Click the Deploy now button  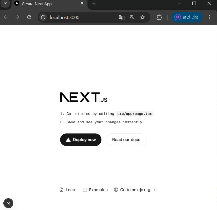pos(81,140)
